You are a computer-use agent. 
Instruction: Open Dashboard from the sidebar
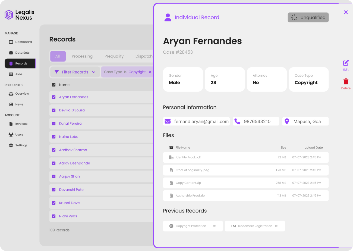point(20,42)
